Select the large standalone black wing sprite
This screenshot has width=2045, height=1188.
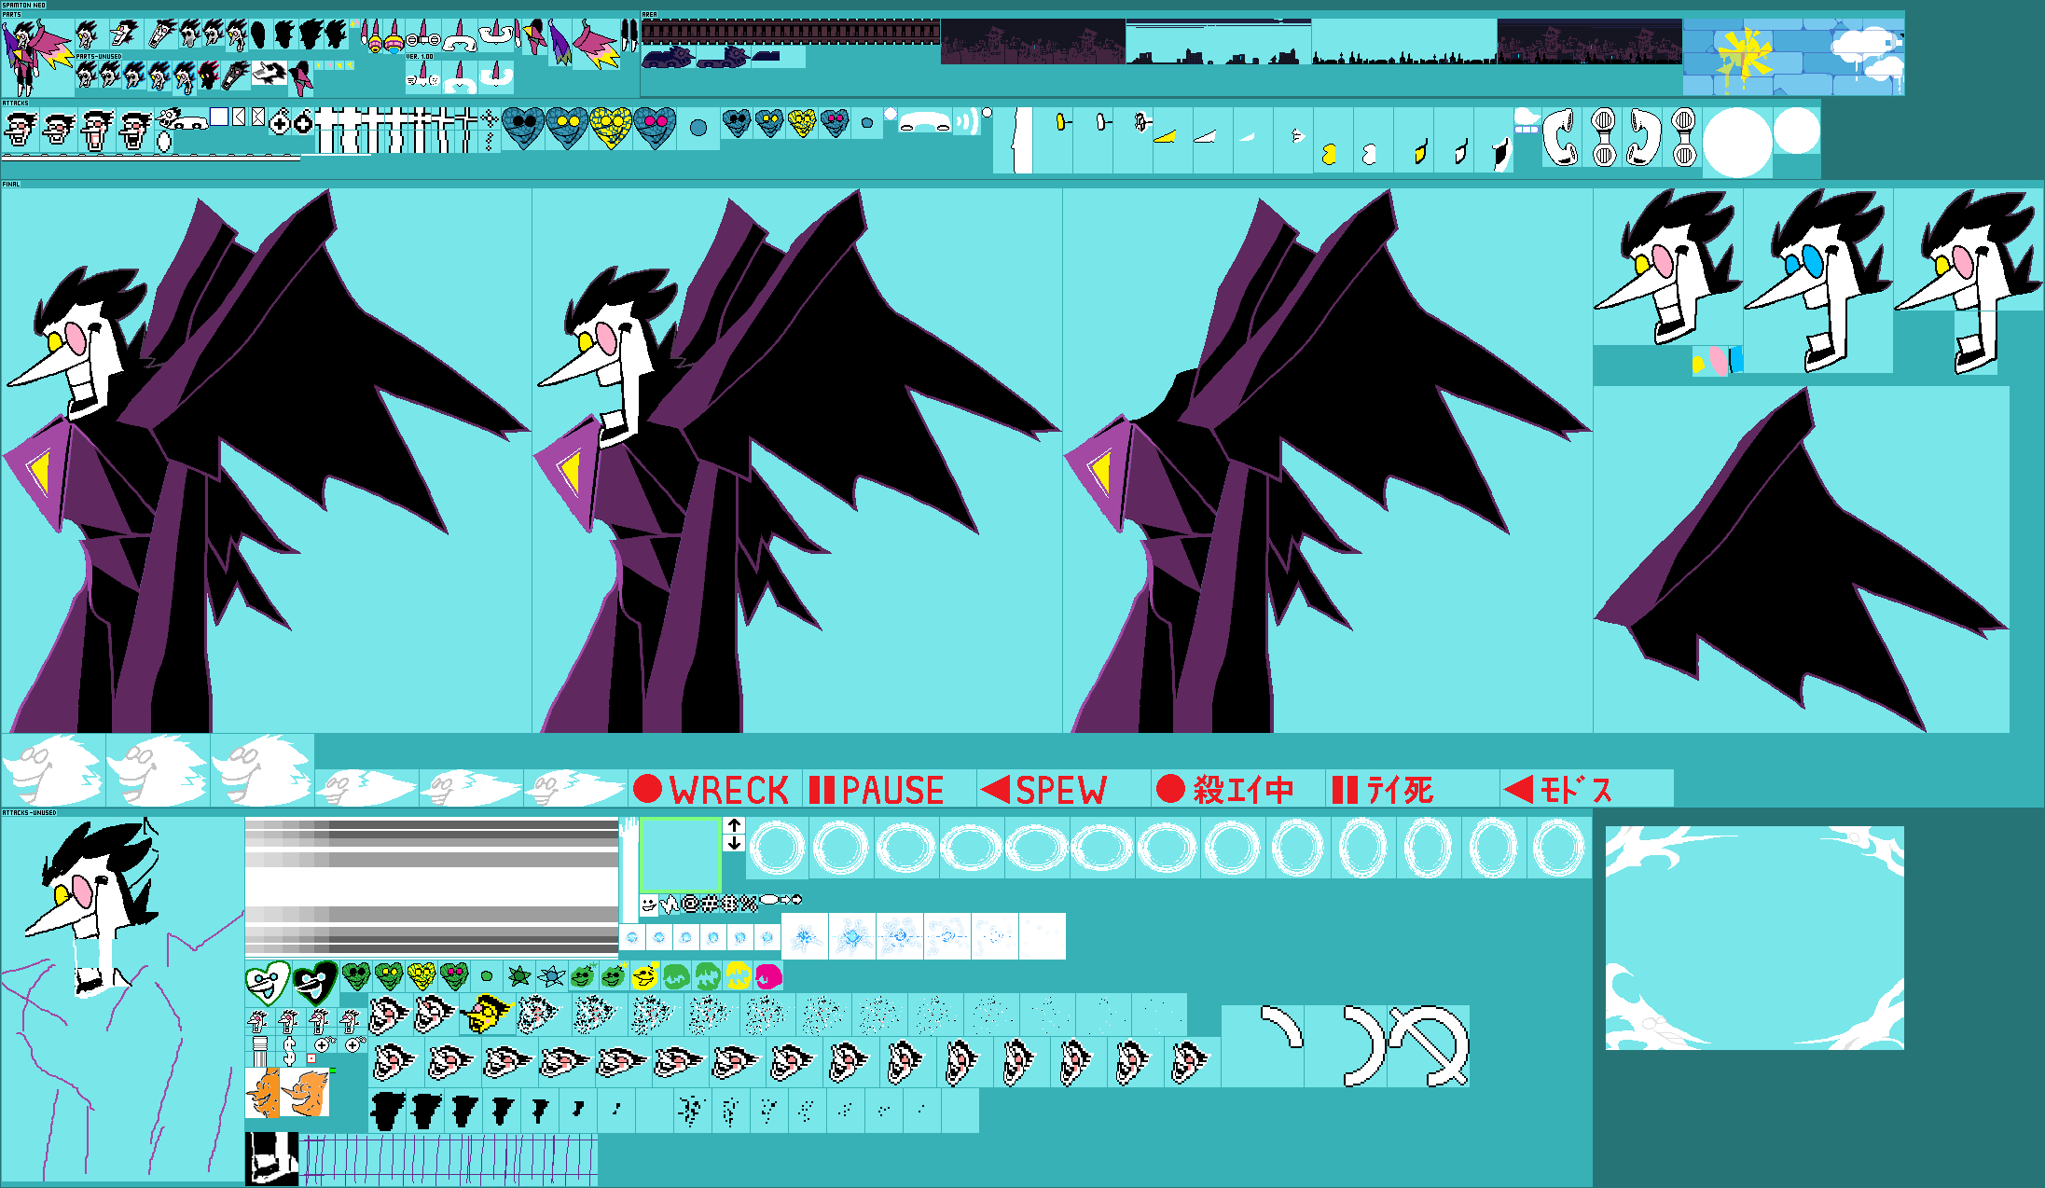1802,559
